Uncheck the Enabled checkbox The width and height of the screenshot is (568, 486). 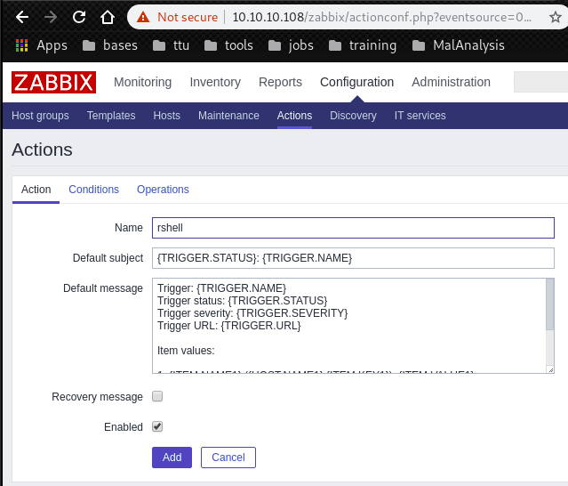click(x=157, y=426)
